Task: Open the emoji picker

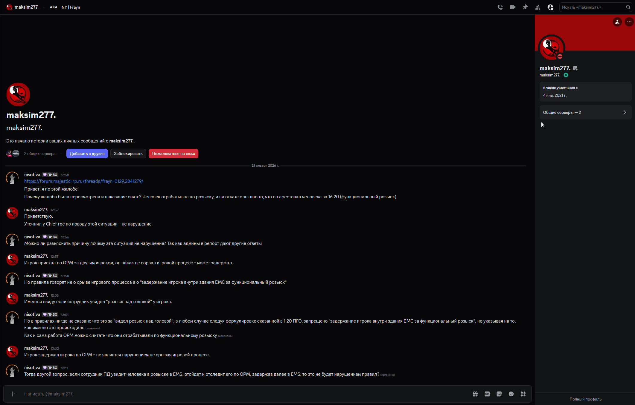Action: [x=511, y=394]
